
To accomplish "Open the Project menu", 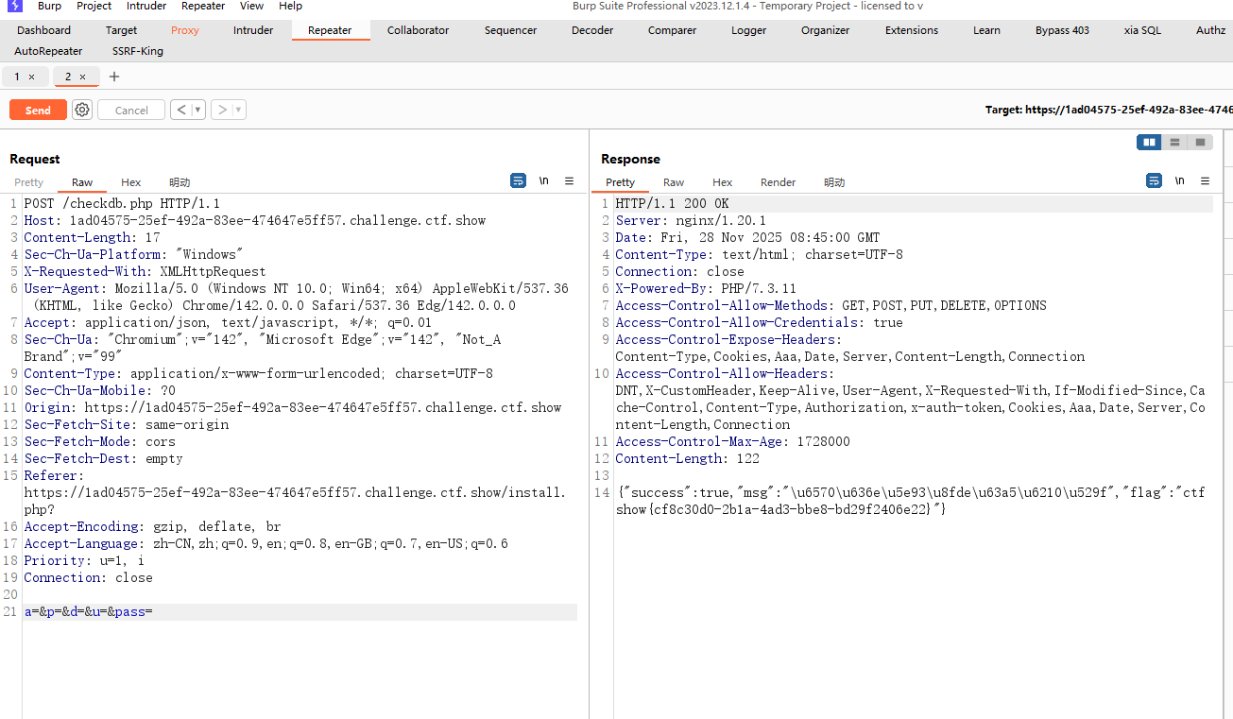I will tap(94, 6).
